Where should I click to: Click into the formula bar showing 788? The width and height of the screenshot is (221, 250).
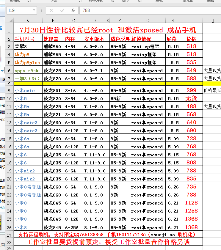pyautogui.click(x=150, y=10)
